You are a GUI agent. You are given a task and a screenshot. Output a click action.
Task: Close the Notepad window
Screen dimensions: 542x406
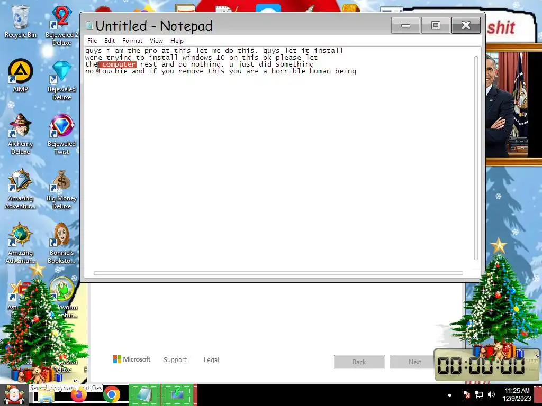[x=466, y=25]
